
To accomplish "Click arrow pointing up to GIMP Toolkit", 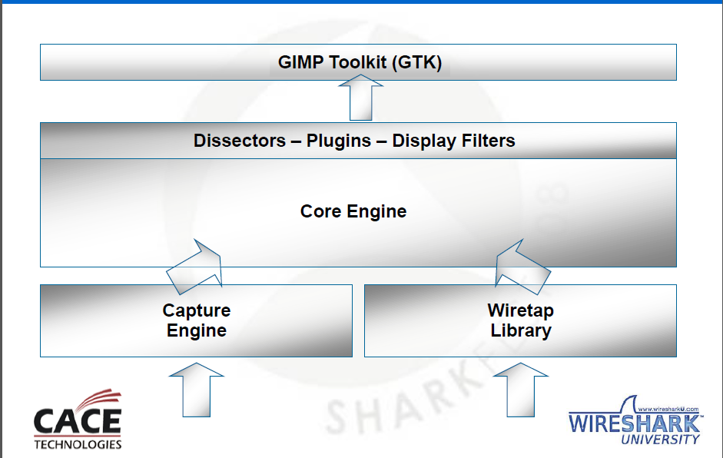I will [x=360, y=98].
